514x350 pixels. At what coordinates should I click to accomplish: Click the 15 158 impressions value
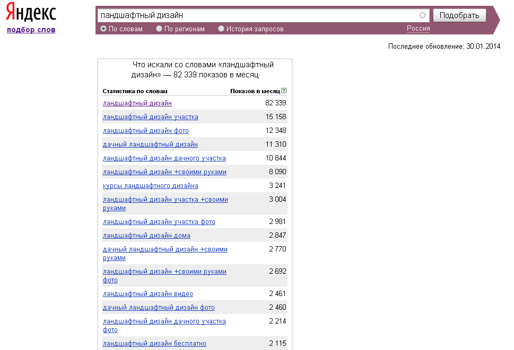276,117
